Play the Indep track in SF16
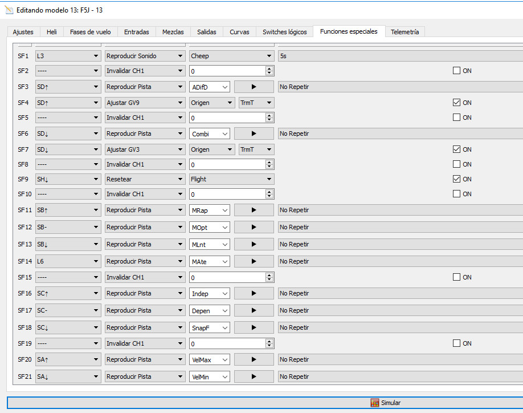Screen dimensions: 523x413 click(x=254, y=293)
